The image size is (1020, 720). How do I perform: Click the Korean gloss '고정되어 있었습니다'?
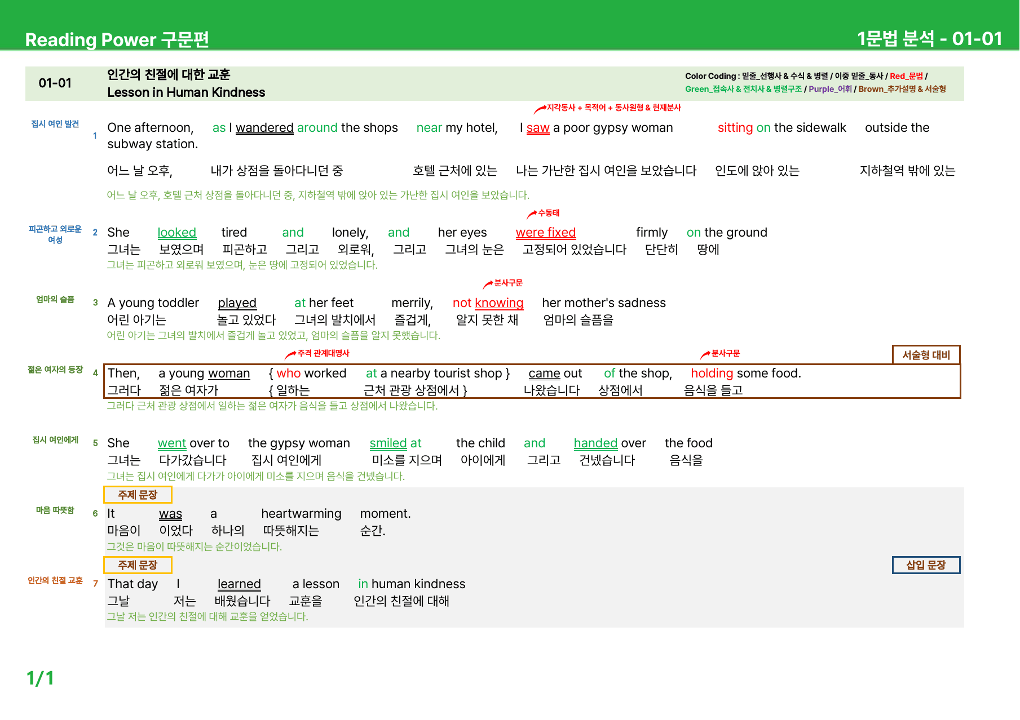pos(575,250)
